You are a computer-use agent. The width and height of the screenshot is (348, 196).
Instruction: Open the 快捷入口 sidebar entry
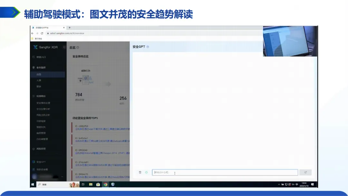click(41, 57)
